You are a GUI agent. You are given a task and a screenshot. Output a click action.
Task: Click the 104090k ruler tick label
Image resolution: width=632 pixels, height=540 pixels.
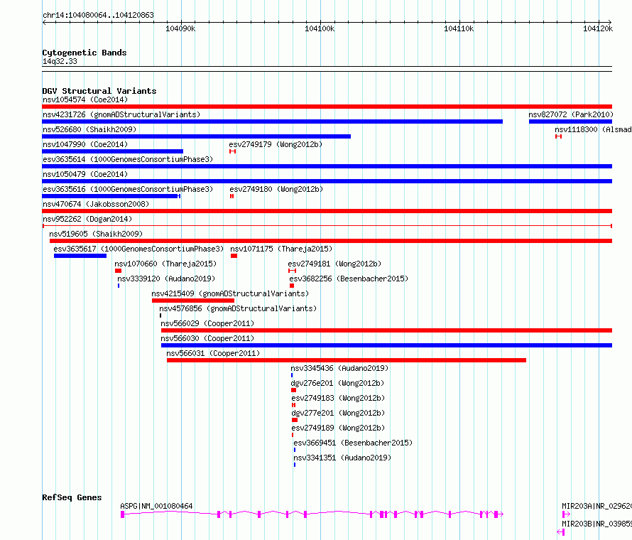(x=180, y=28)
